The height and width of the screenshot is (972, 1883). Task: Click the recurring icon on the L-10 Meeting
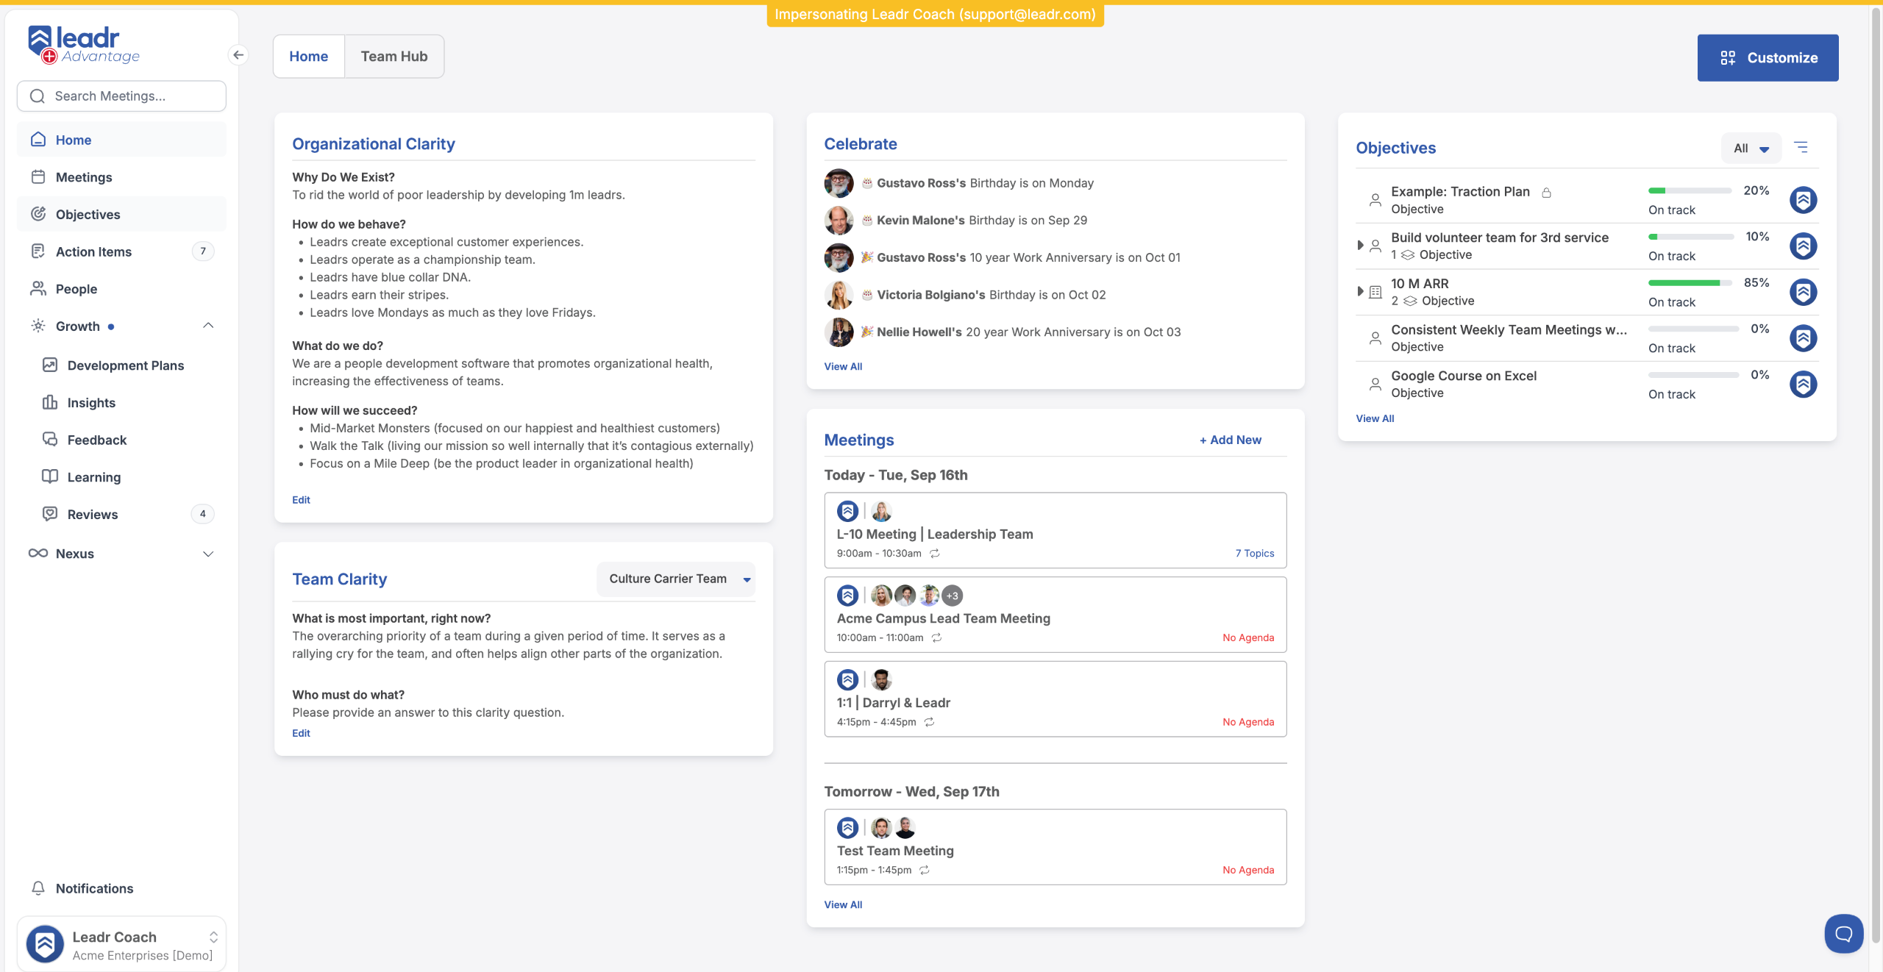point(935,554)
